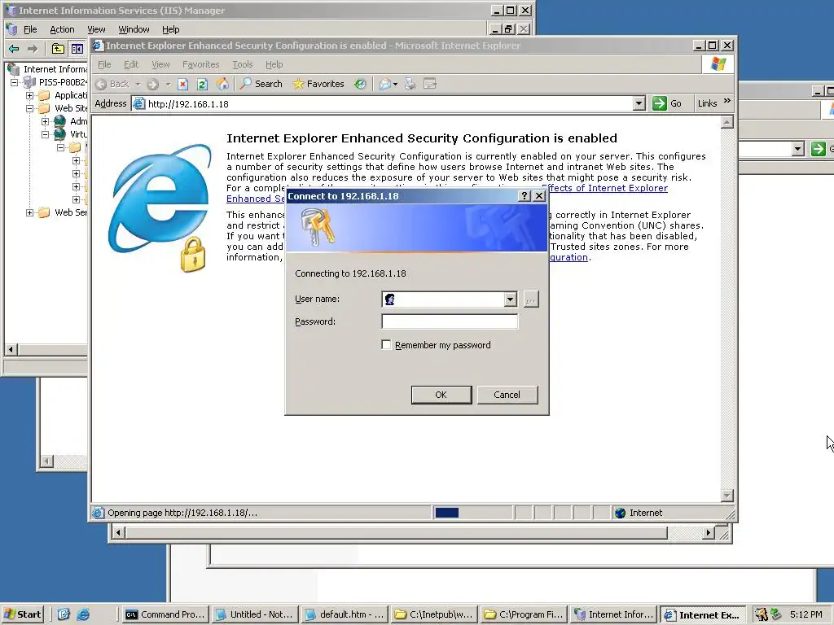Open Effects of Internet Explorer link
Viewport: 834px width, 625px height.
605,188
